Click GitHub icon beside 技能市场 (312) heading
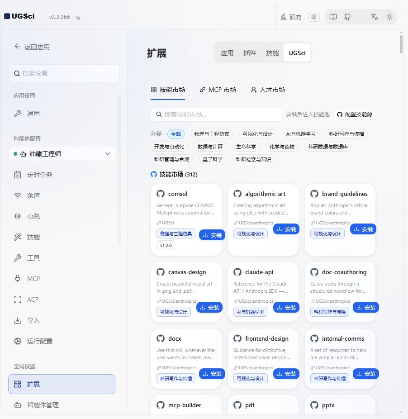 [154, 175]
